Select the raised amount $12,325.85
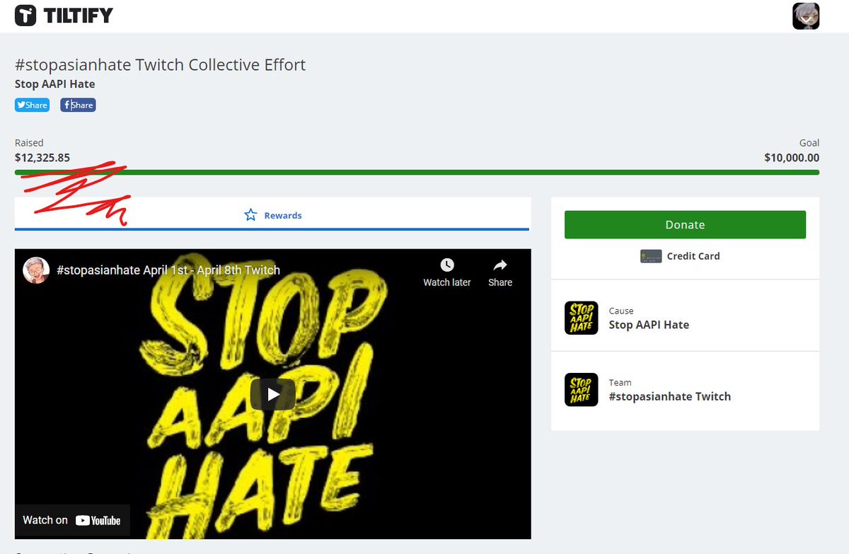Image resolution: width=849 pixels, height=554 pixels. click(42, 158)
